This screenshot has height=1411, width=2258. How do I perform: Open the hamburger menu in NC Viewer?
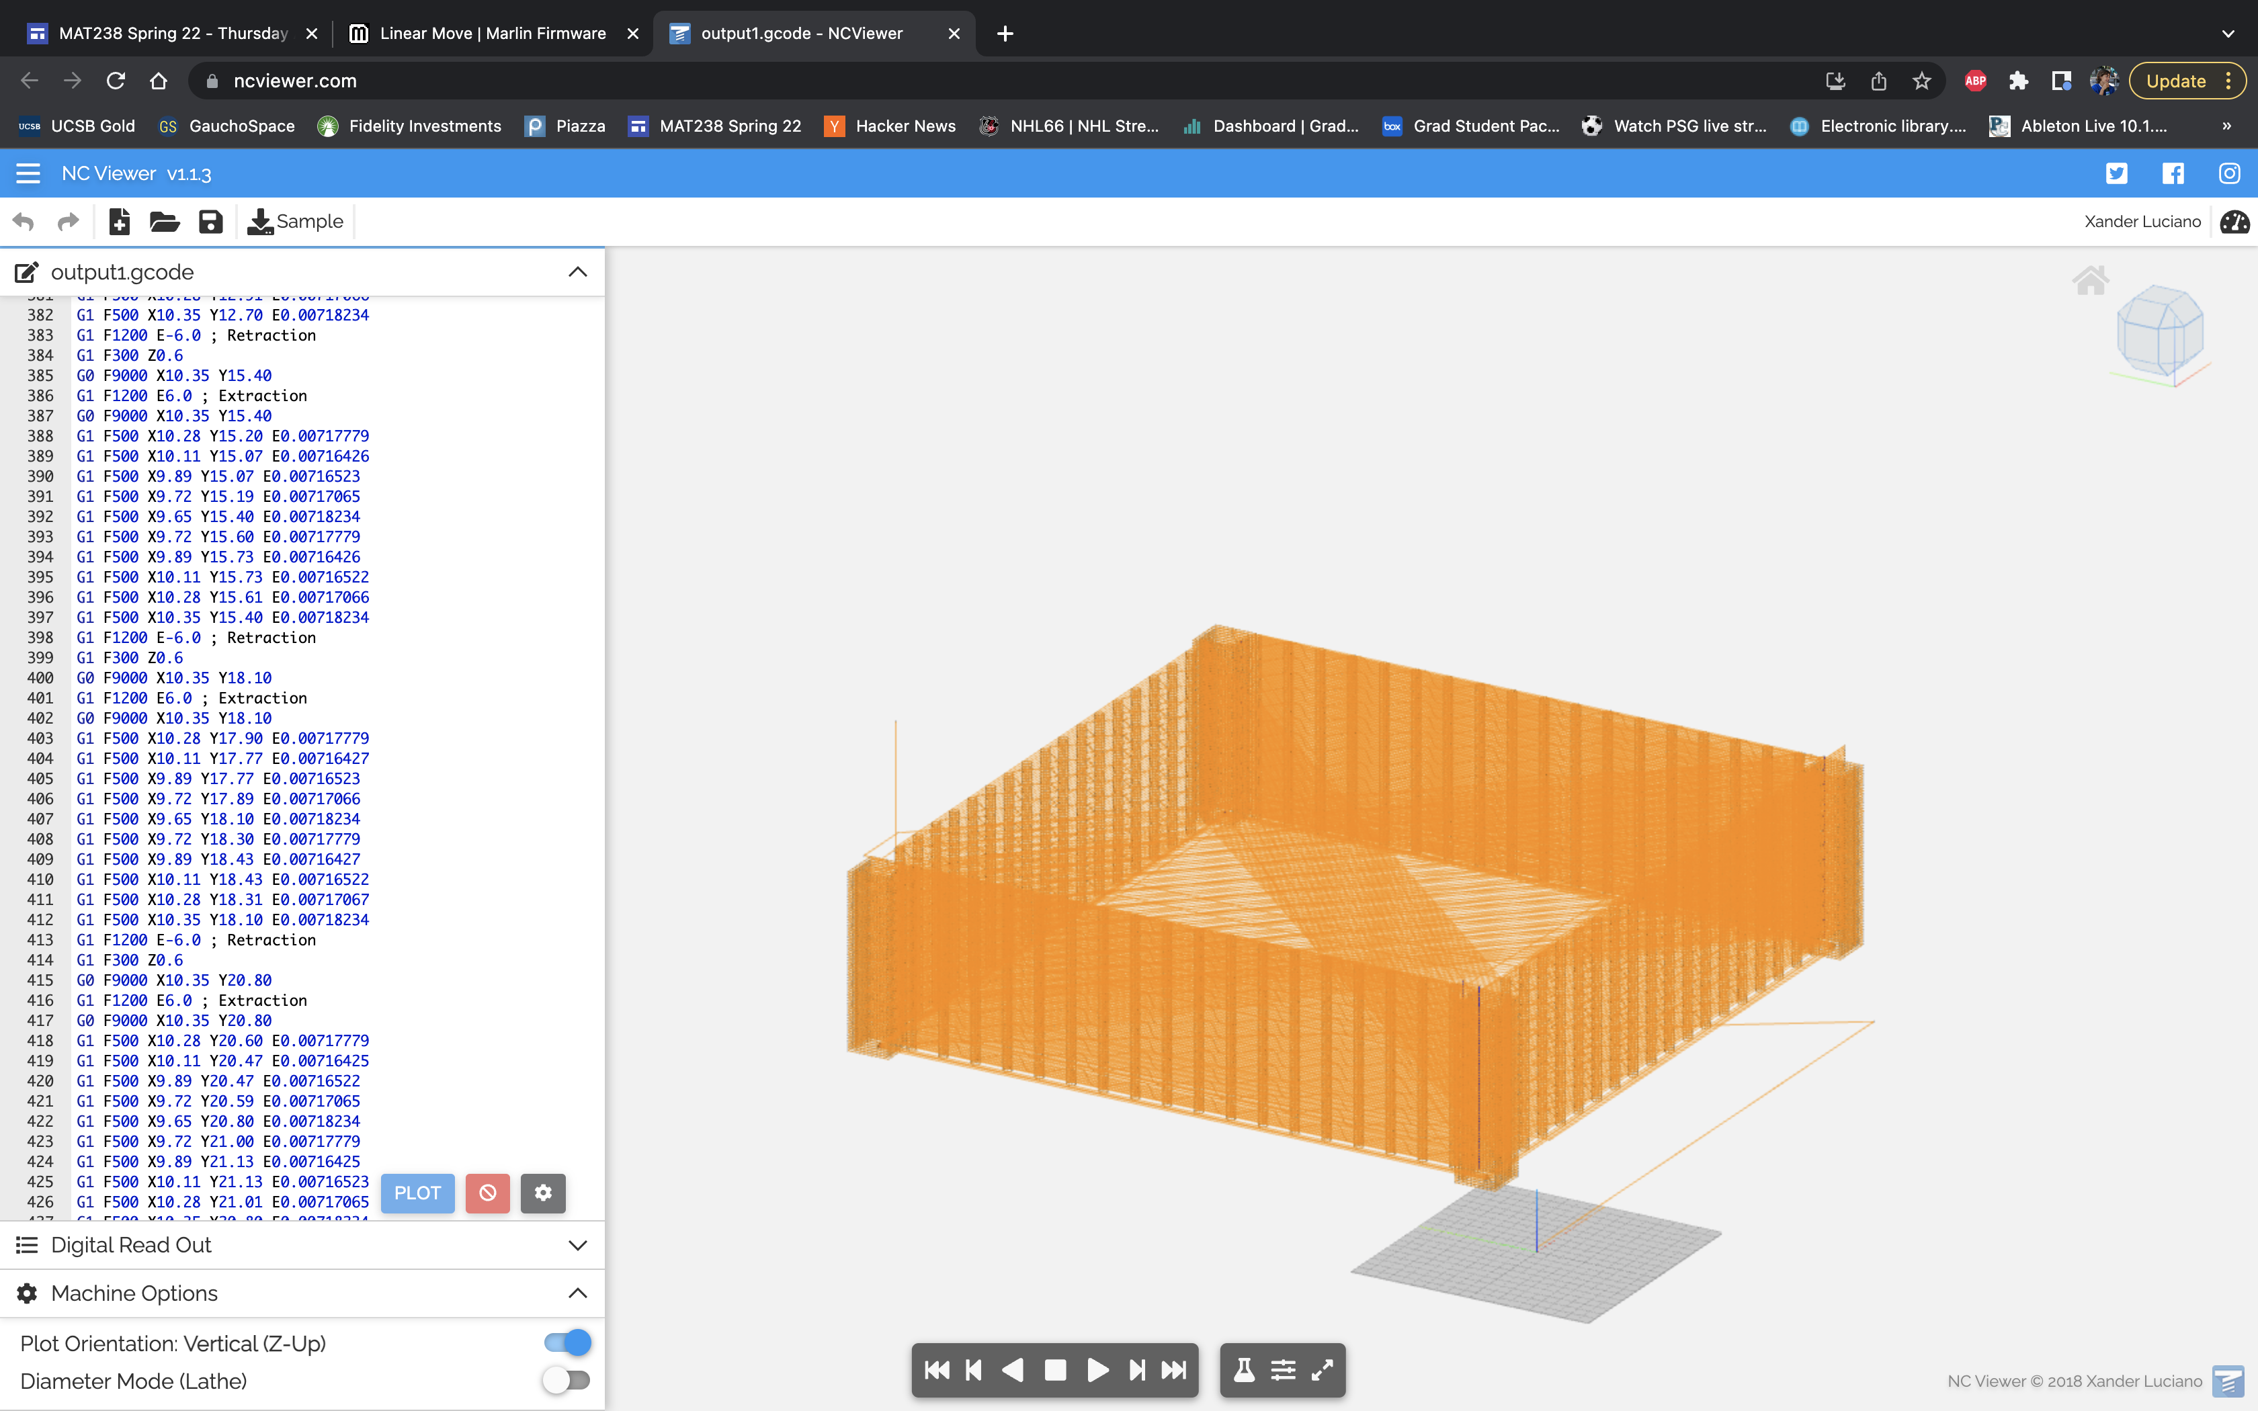point(28,173)
